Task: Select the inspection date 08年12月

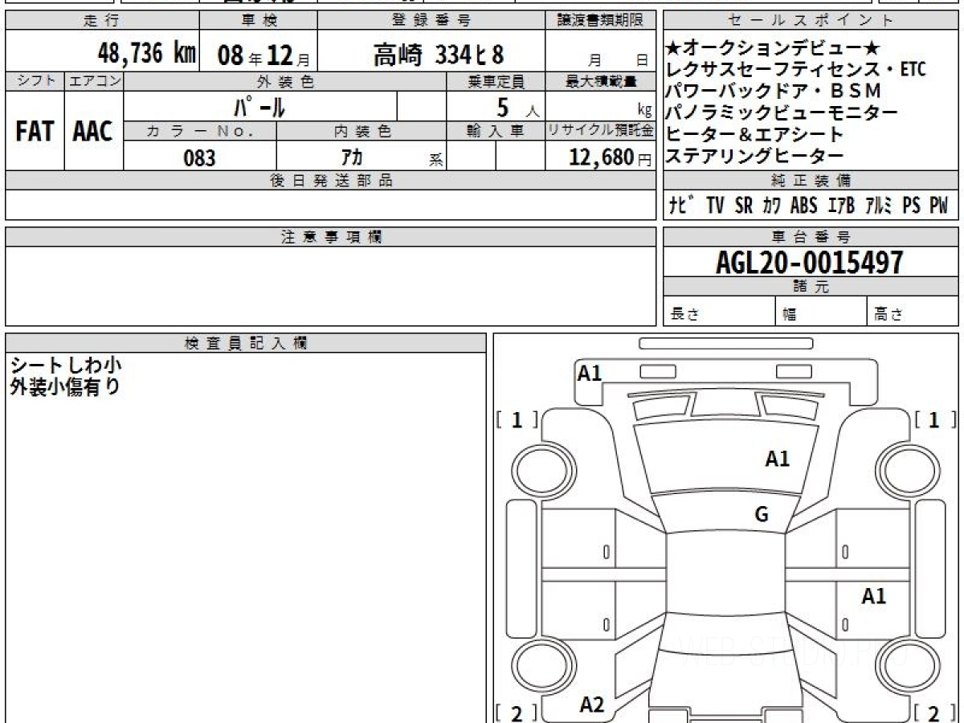Action: click(263, 55)
